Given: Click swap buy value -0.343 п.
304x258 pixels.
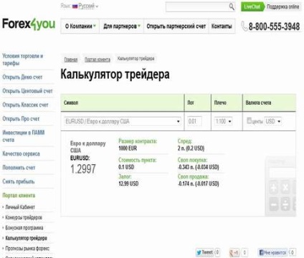Looking at the screenshot, I should (198, 167).
